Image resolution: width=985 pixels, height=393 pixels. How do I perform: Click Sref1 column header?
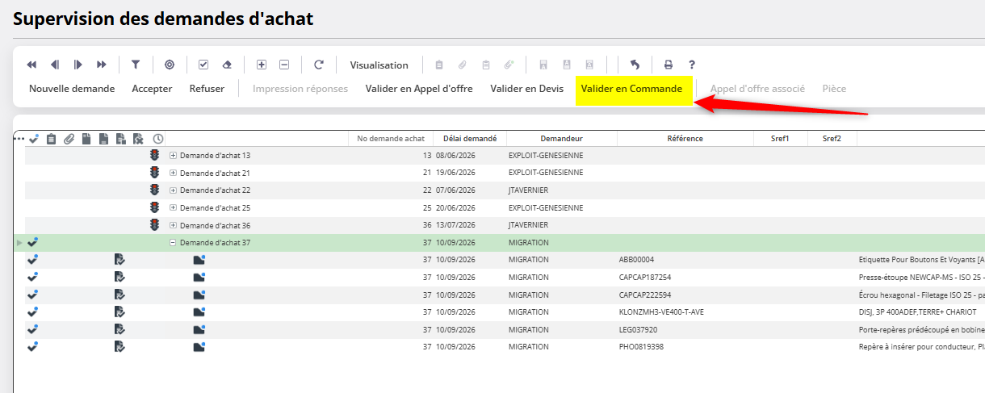pos(781,139)
